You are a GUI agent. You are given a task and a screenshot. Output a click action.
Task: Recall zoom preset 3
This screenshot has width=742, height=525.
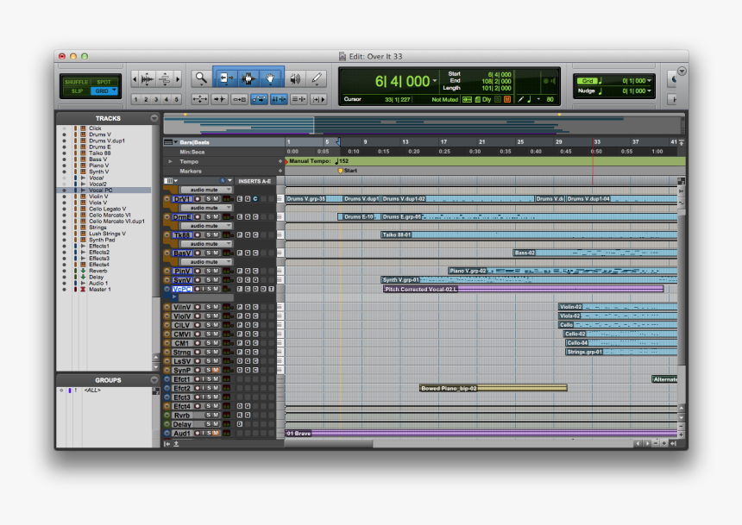click(156, 99)
